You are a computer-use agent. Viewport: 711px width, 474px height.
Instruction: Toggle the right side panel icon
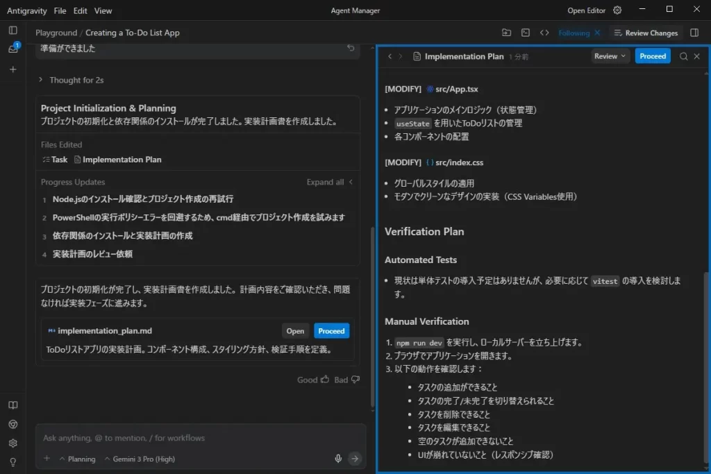(x=694, y=33)
